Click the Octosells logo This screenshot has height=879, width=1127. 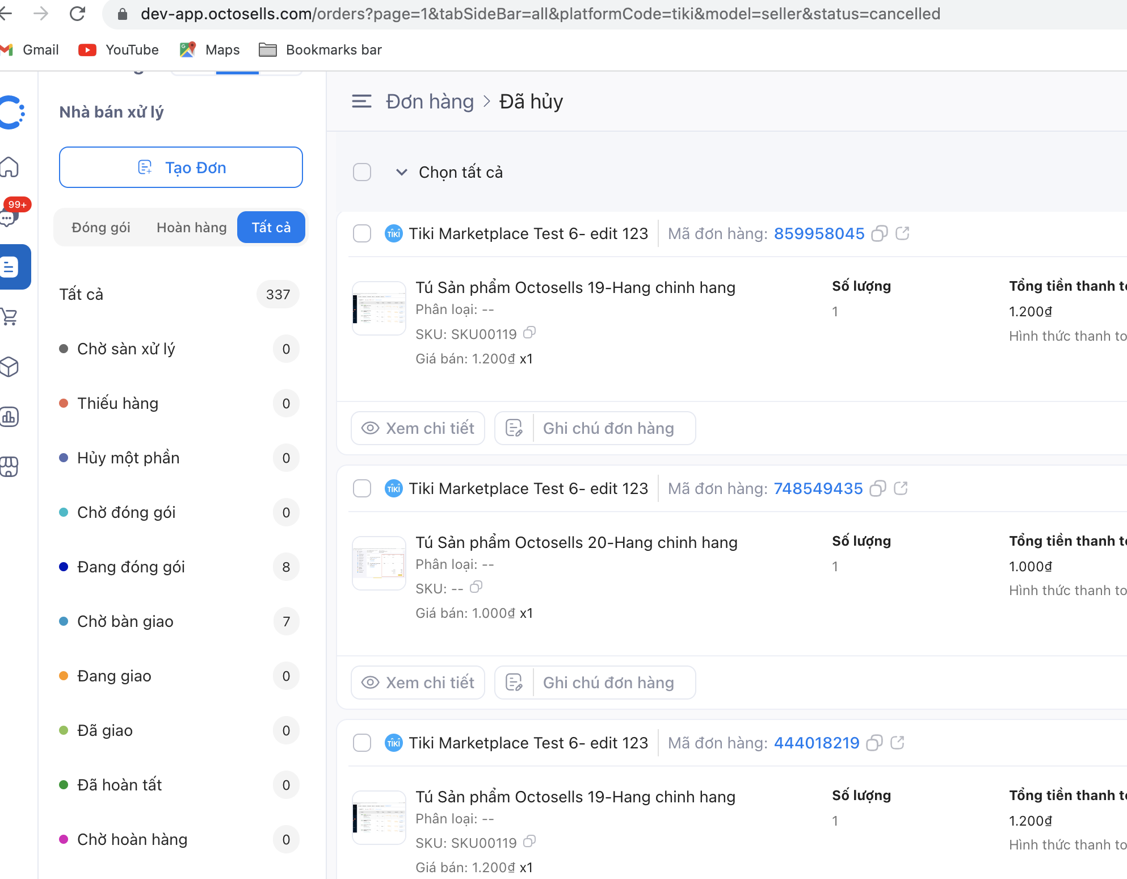(11, 112)
